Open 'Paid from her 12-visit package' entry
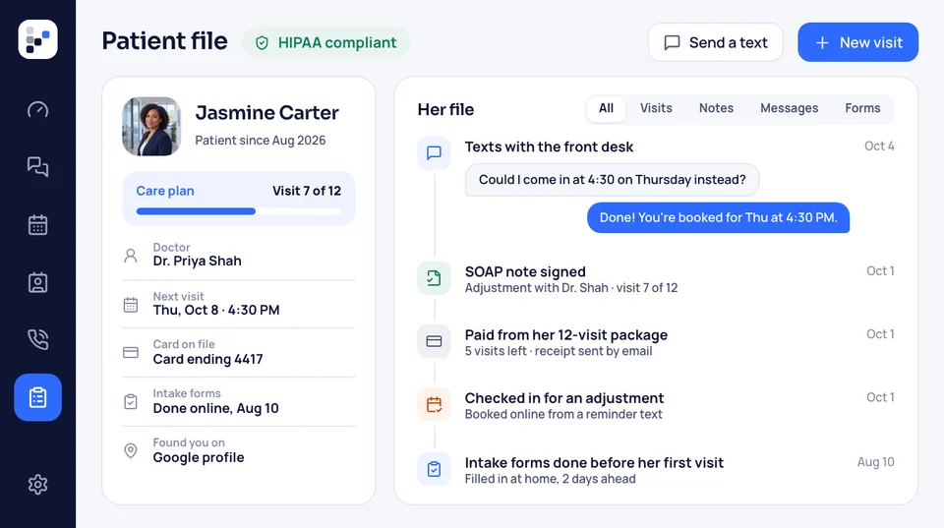Image resolution: width=944 pixels, height=528 pixels. pyautogui.click(x=566, y=334)
